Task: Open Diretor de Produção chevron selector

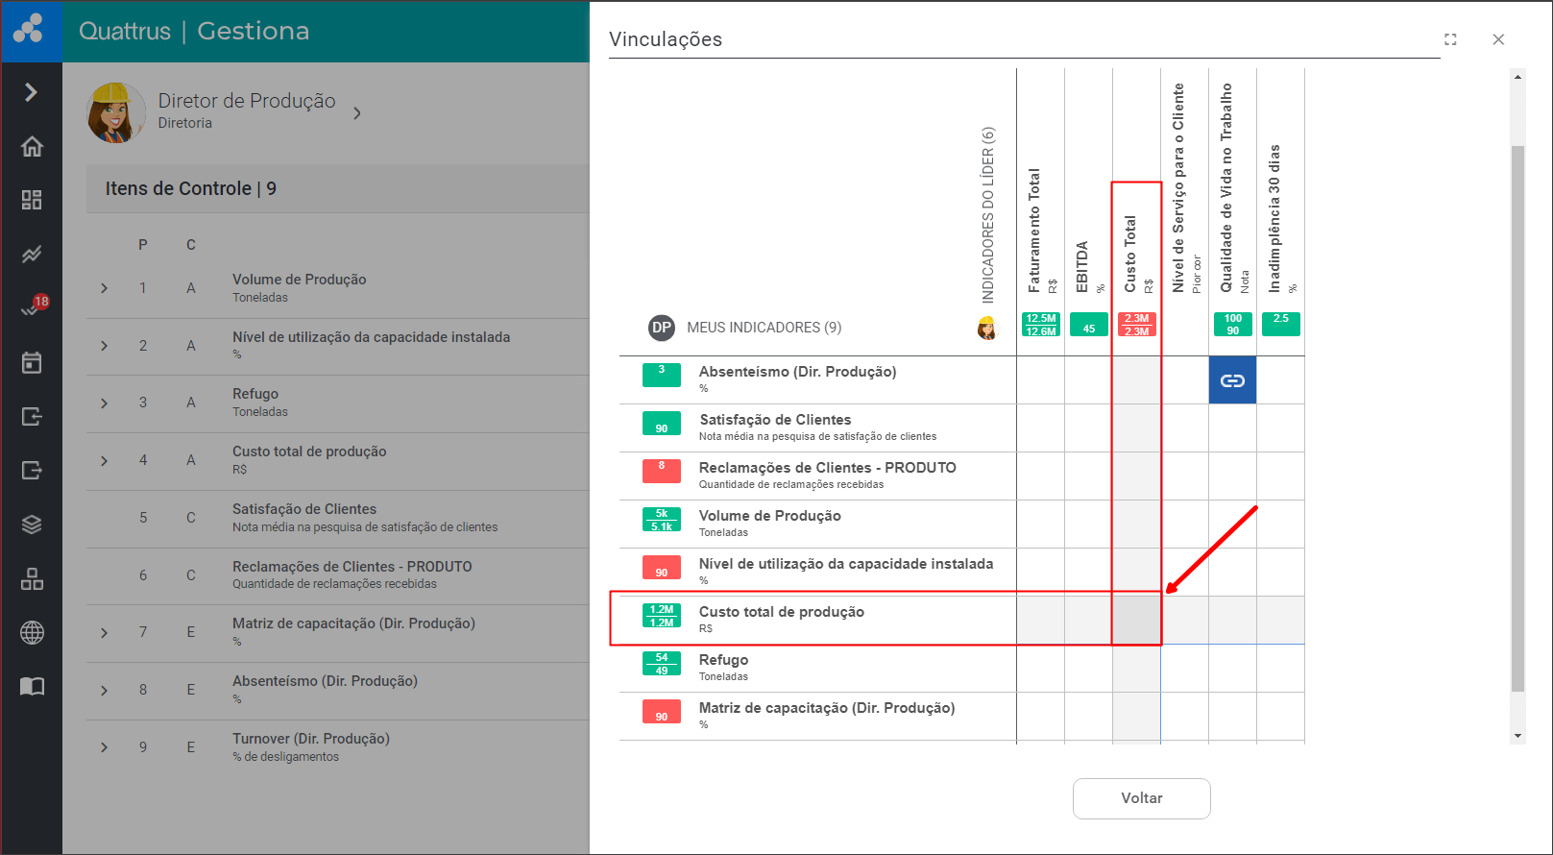Action: 357,113
